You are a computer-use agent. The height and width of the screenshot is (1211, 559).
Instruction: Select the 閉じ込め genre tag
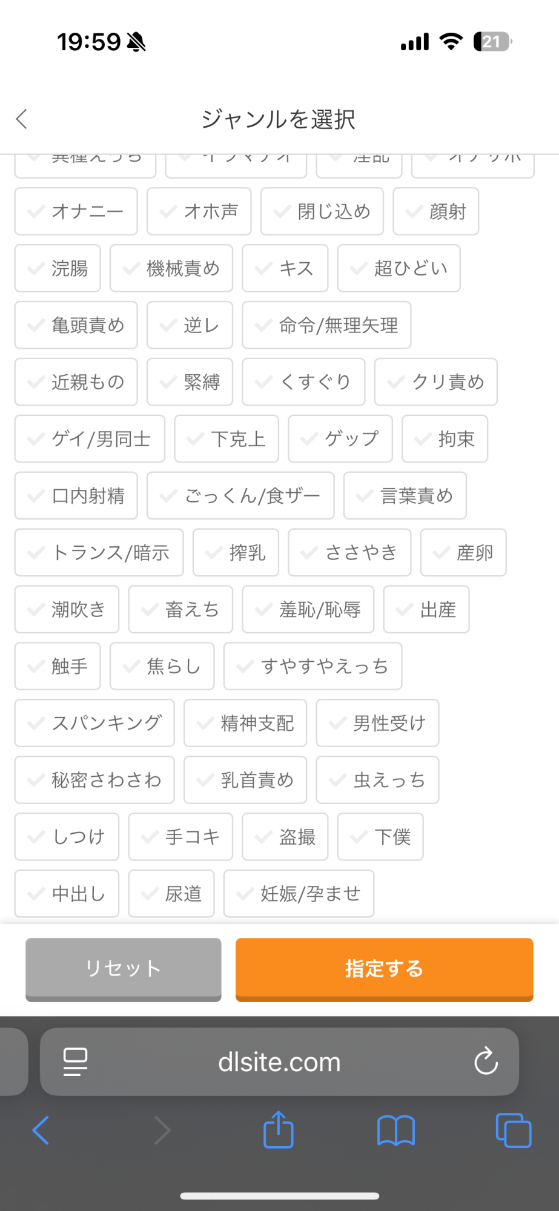322,211
